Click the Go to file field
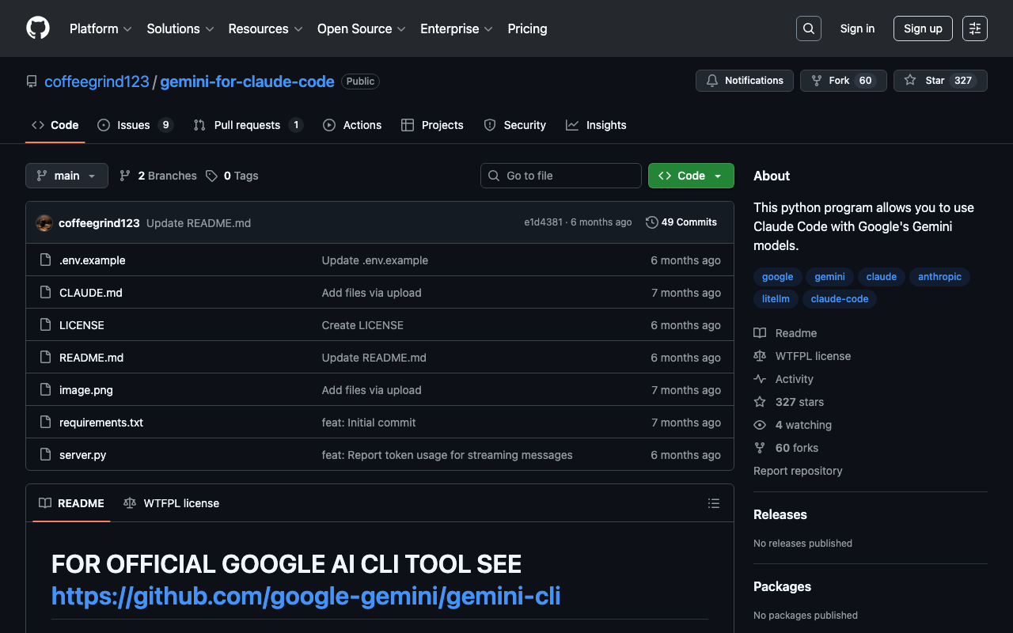The image size is (1013, 633). [x=561, y=176]
